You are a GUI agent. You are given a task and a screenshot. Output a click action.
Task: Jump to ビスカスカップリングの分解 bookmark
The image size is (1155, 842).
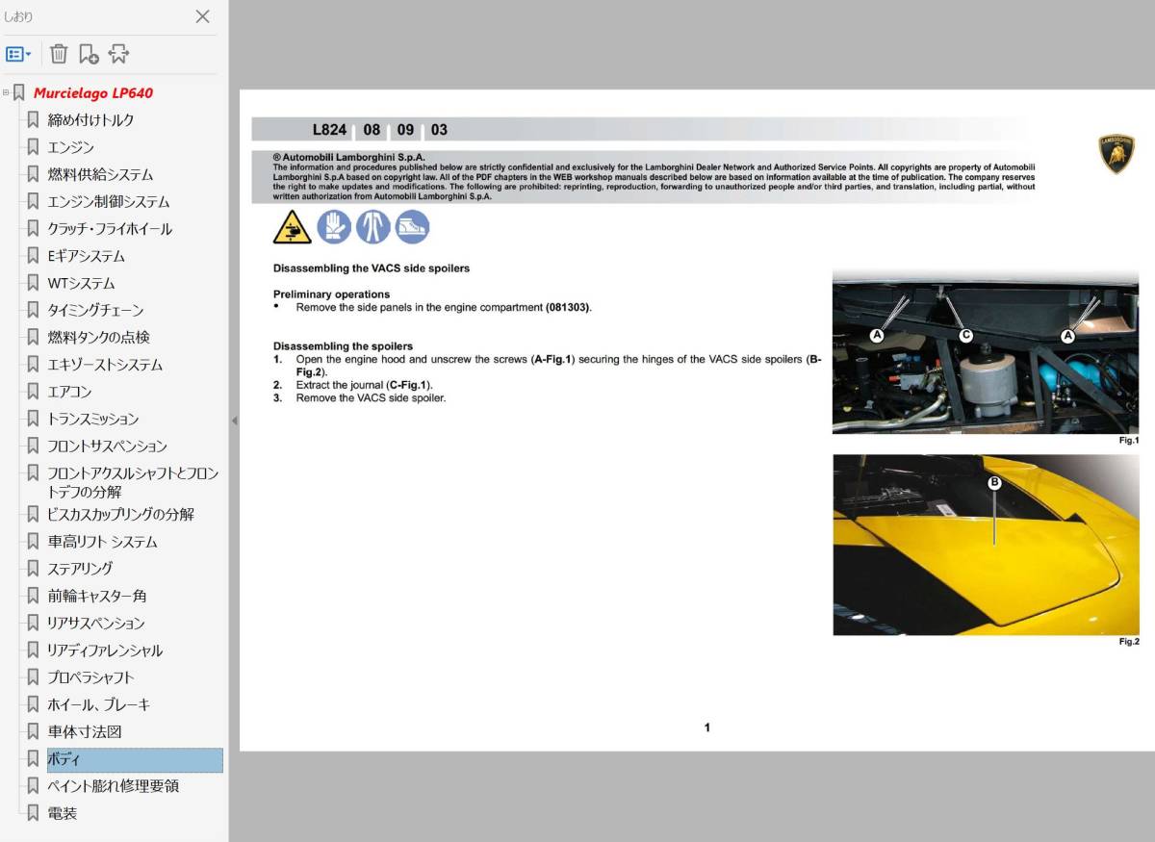(x=120, y=514)
